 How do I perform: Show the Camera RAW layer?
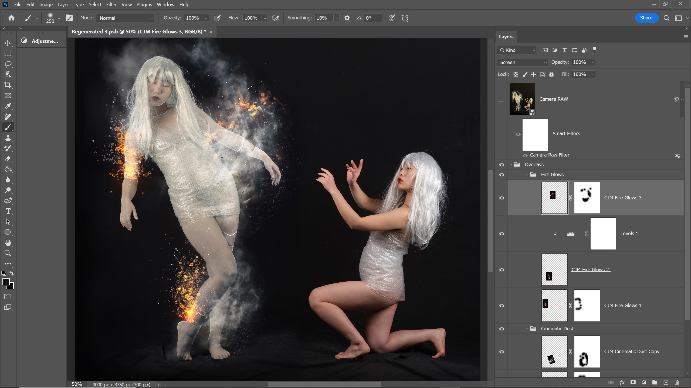point(502,99)
